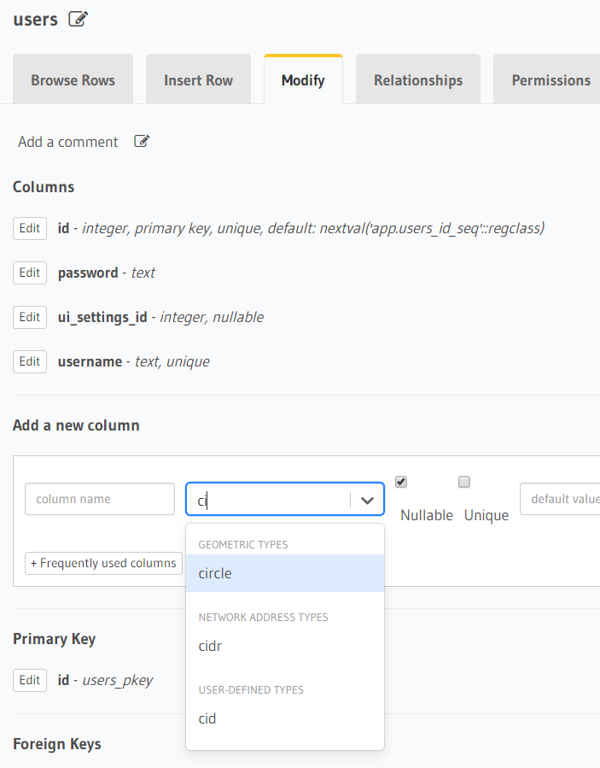The width and height of the screenshot is (600, 768).
Task: Pick the user-defined type cid
Action: (x=207, y=718)
